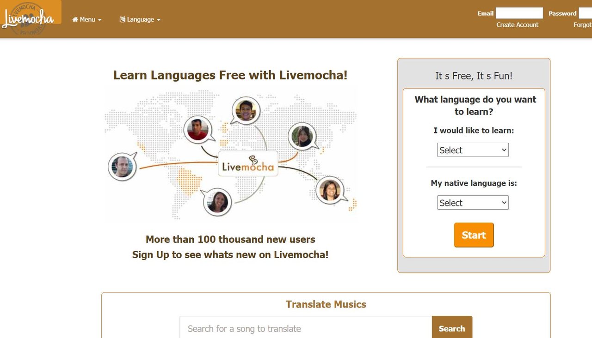Click the far-left user avatar bubble
The height and width of the screenshot is (338, 592).
point(122,166)
